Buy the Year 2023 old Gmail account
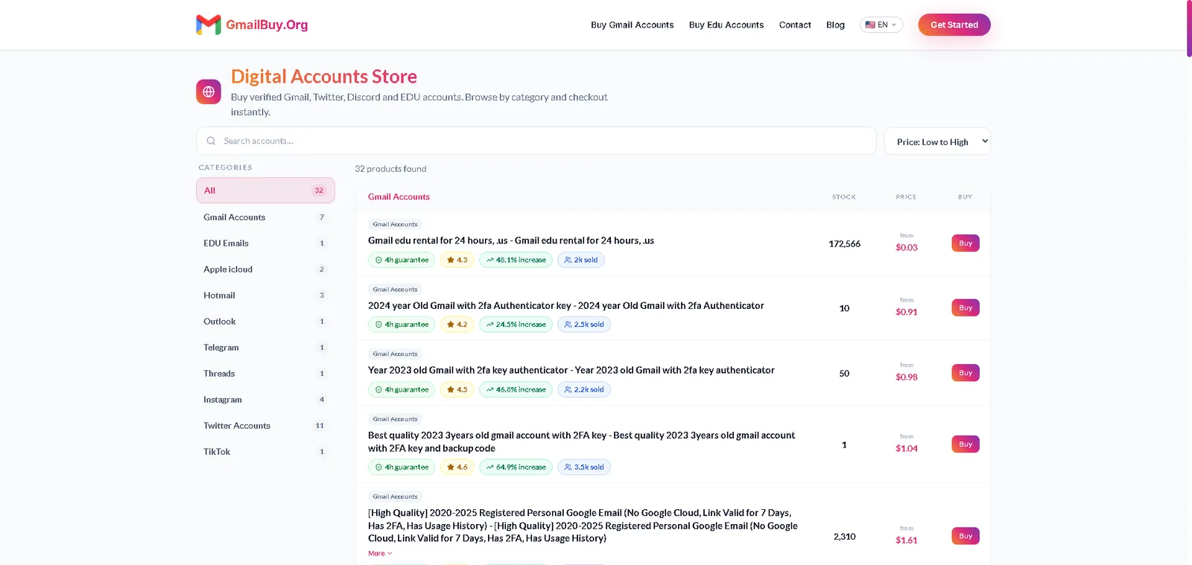 click(966, 373)
